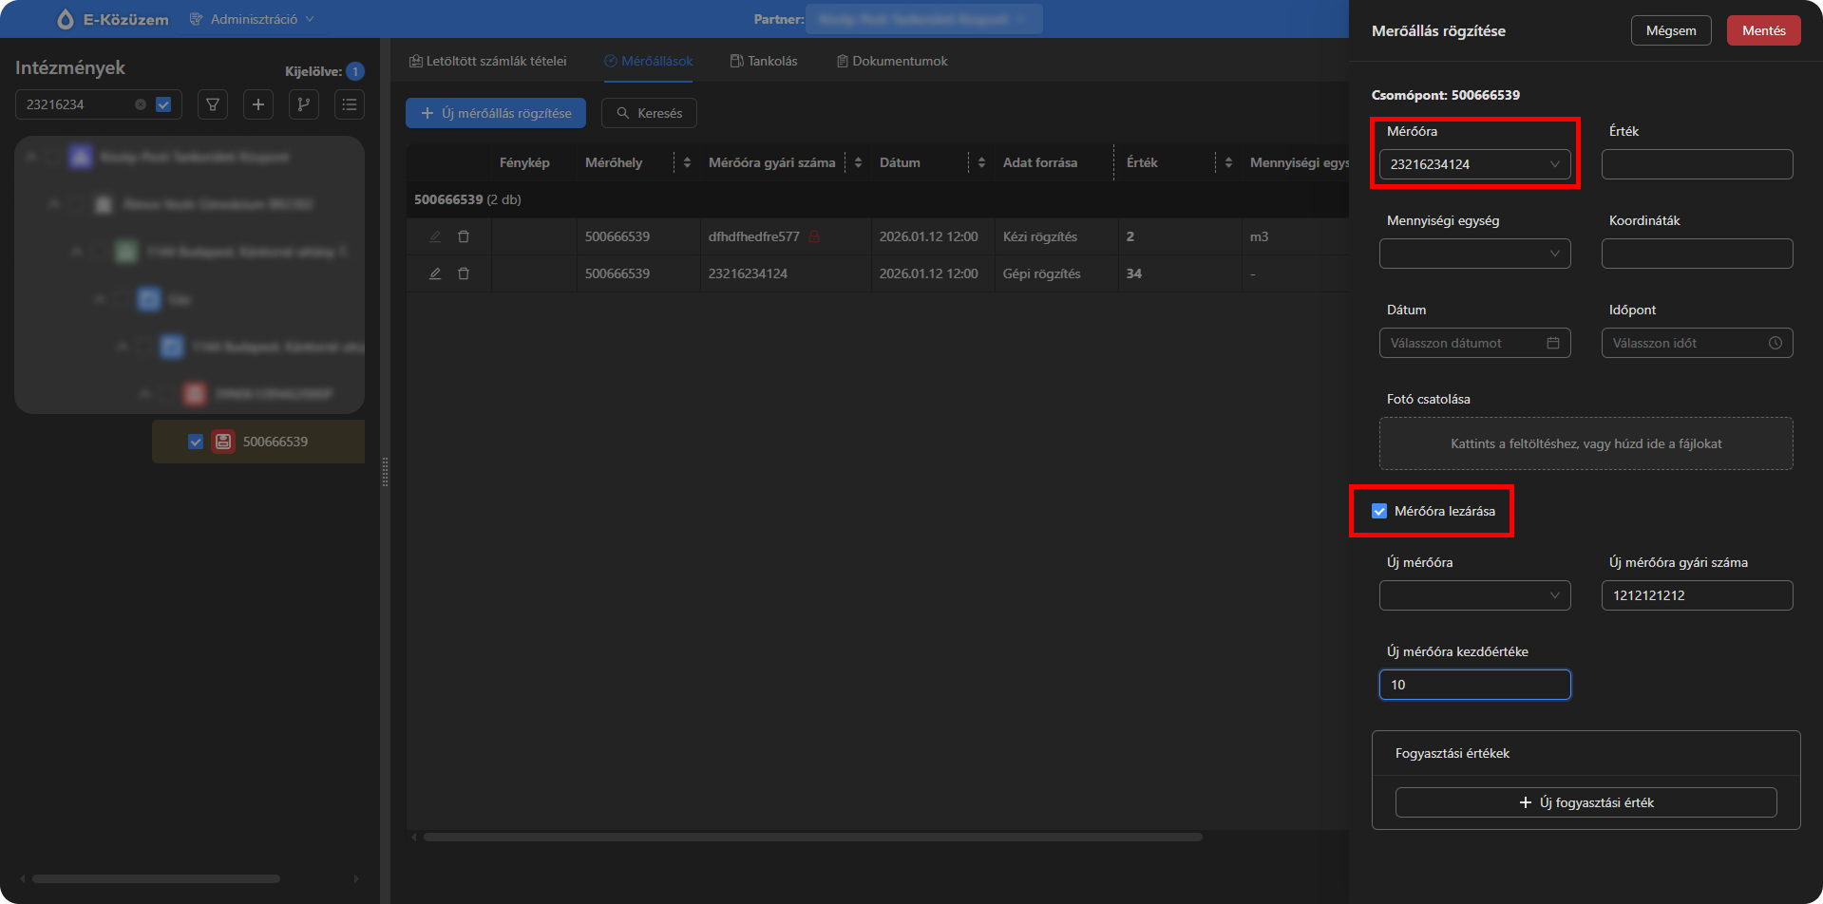Click the table horizontal scrollbar
This screenshot has height=904, width=1823.
812,838
